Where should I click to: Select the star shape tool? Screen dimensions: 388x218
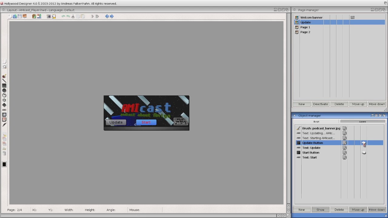[x=4, y=100]
